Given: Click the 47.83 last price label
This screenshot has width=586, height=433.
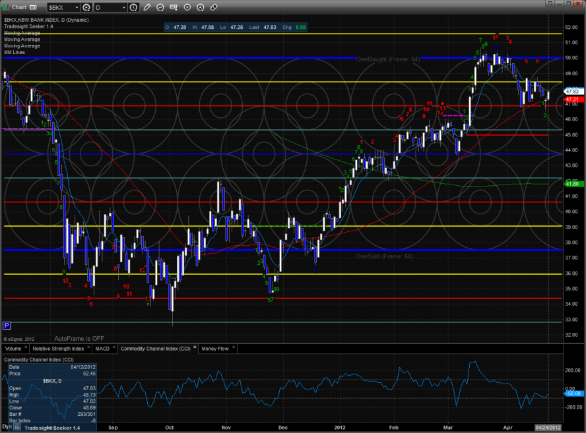Looking at the screenshot, I should (x=571, y=92).
